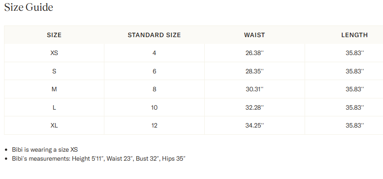383x179 pixels.
Task: Click the XL size cell
Action: coord(54,125)
